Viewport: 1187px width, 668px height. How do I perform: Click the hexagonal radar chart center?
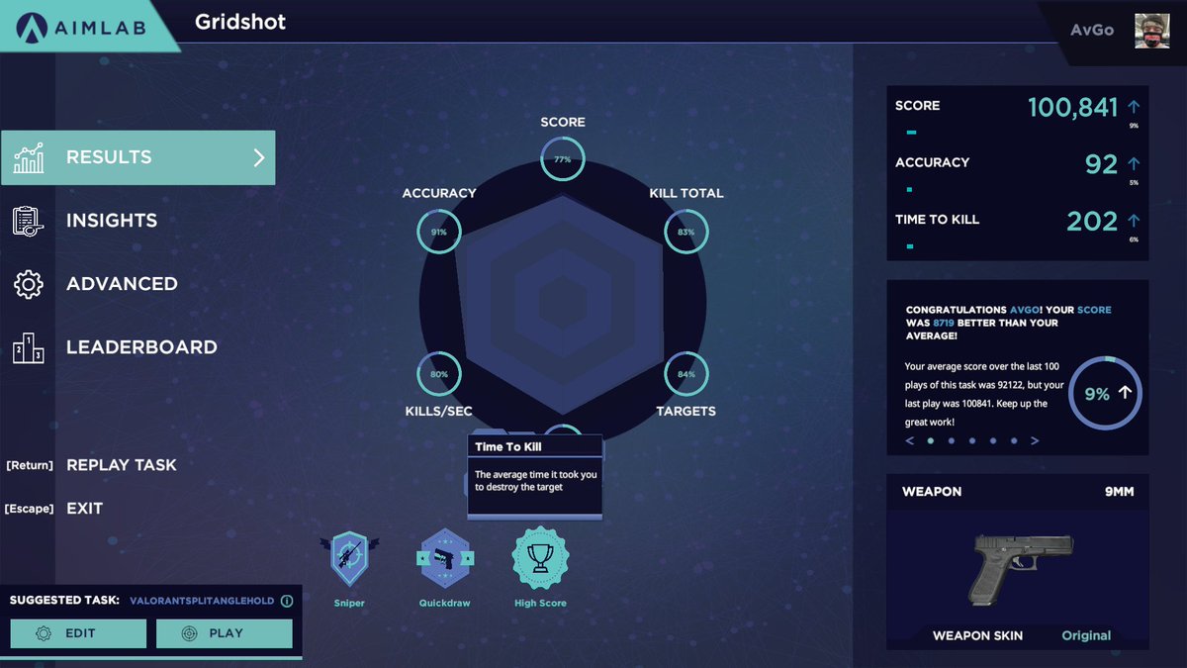pyautogui.click(x=562, y=302)
